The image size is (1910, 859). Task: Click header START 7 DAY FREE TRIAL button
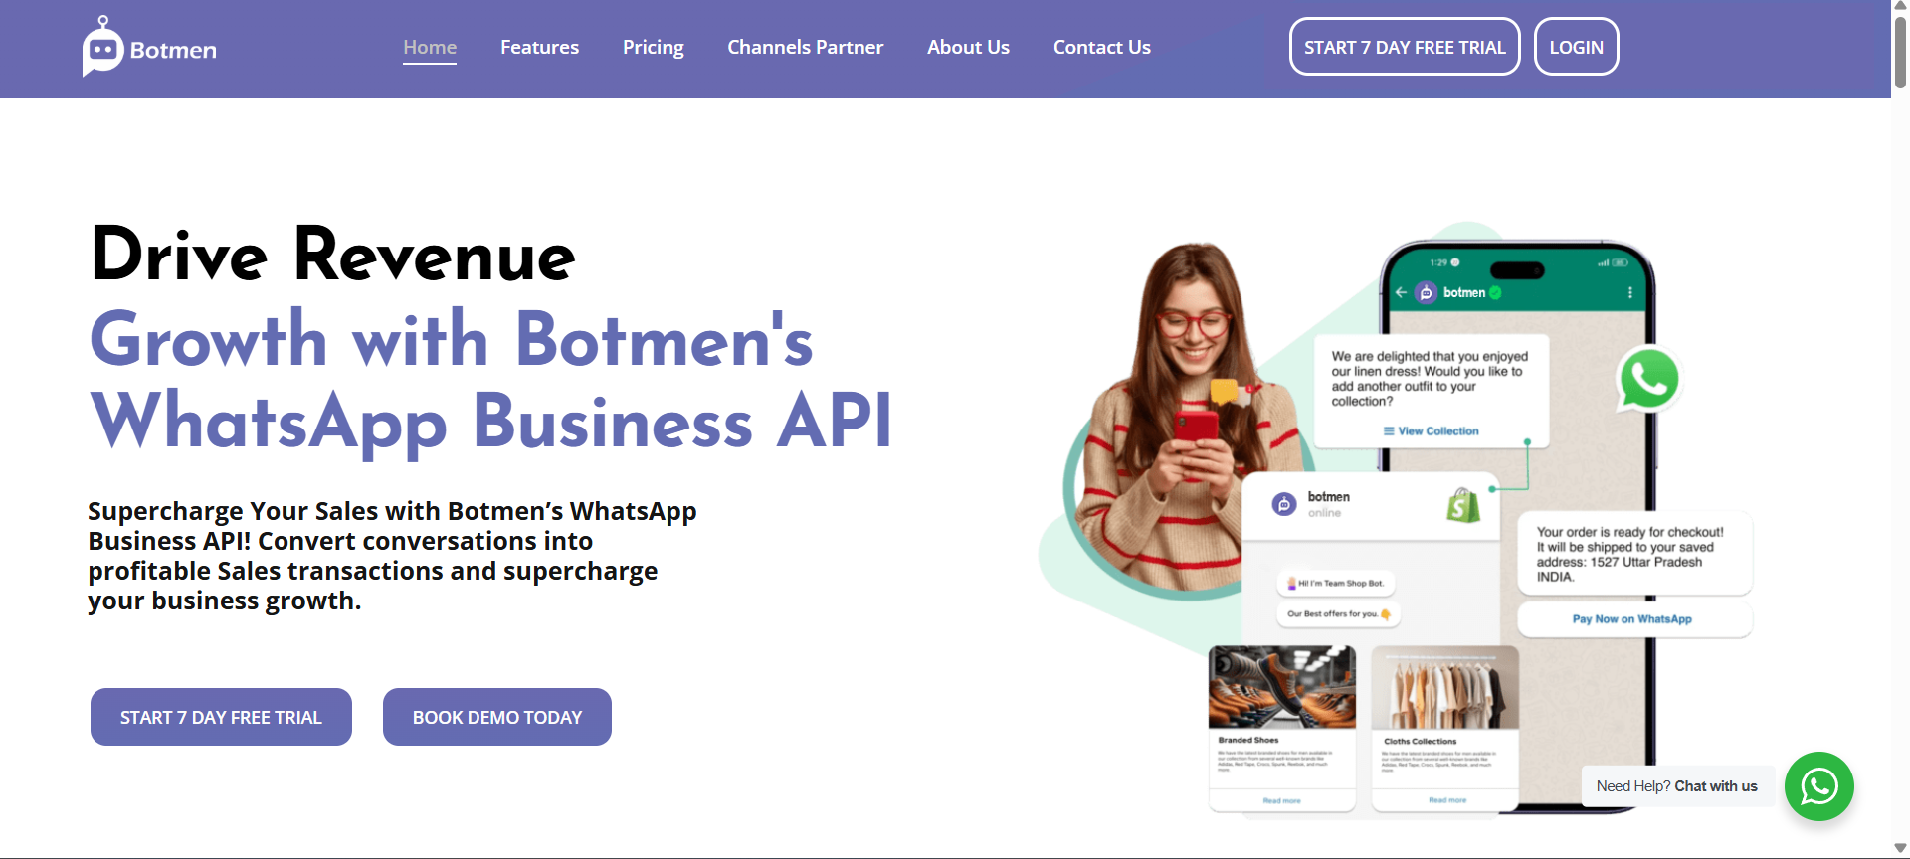click(1405, 47)
